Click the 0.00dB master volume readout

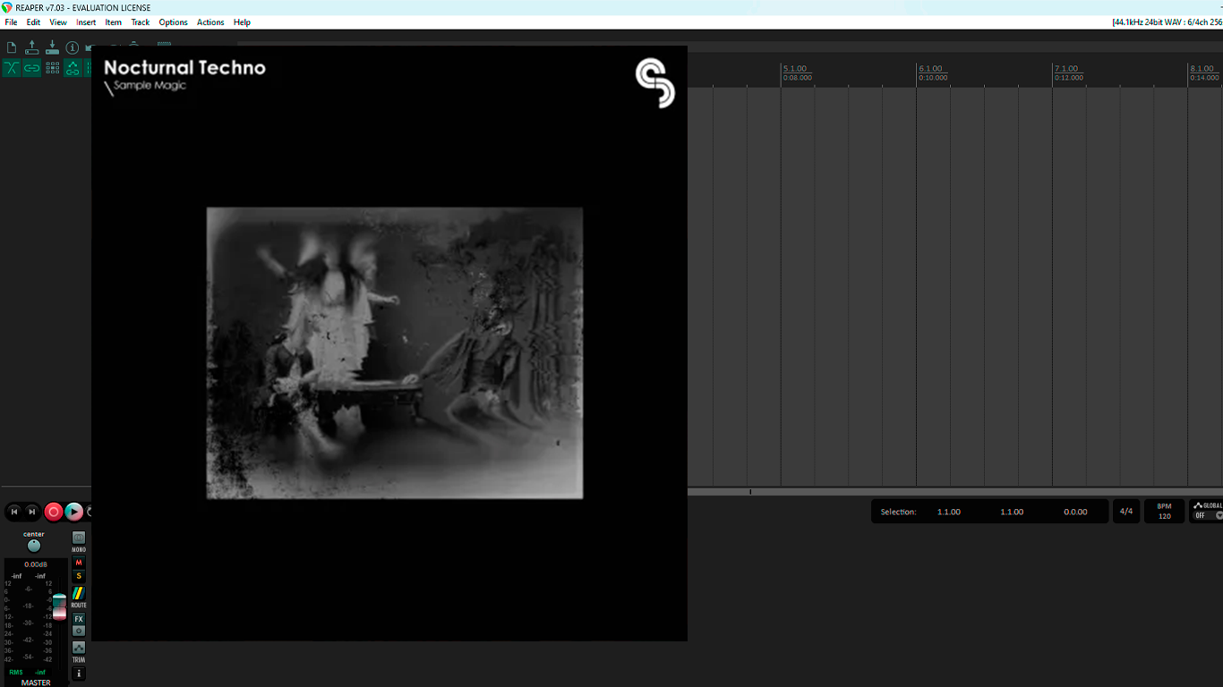coord(36,564)
